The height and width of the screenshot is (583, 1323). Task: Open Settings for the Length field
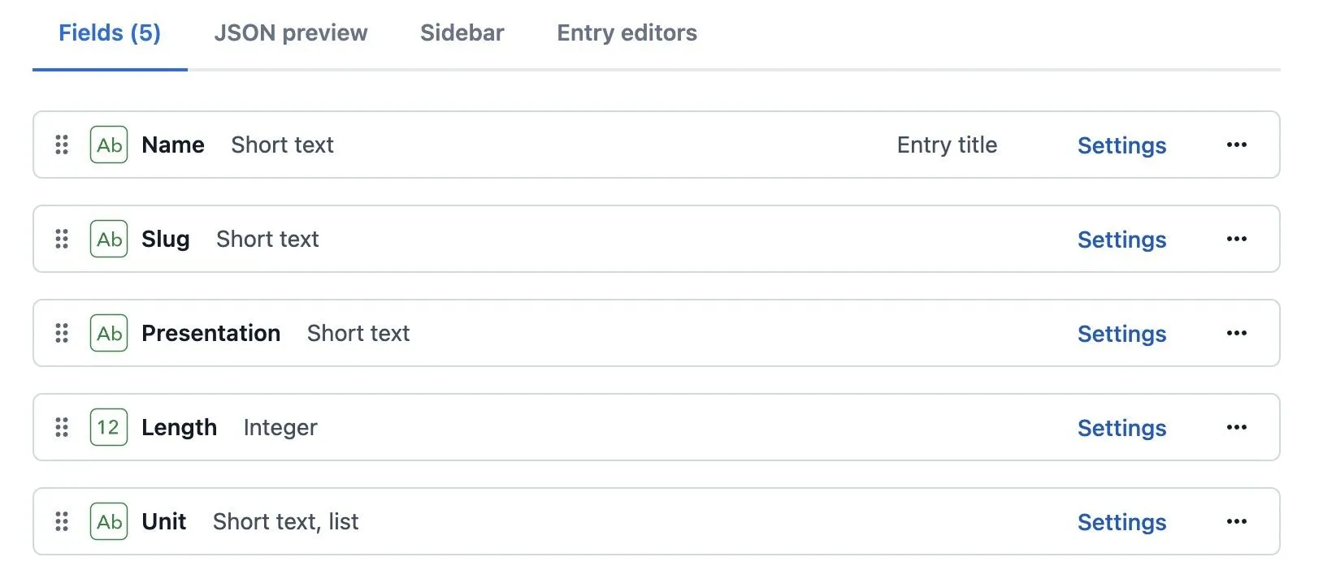tap(1122, 428)
